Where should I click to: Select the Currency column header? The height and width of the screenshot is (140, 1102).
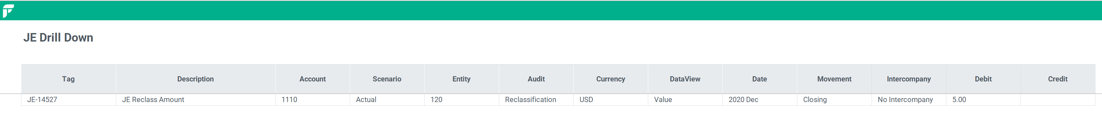point(610,79)
